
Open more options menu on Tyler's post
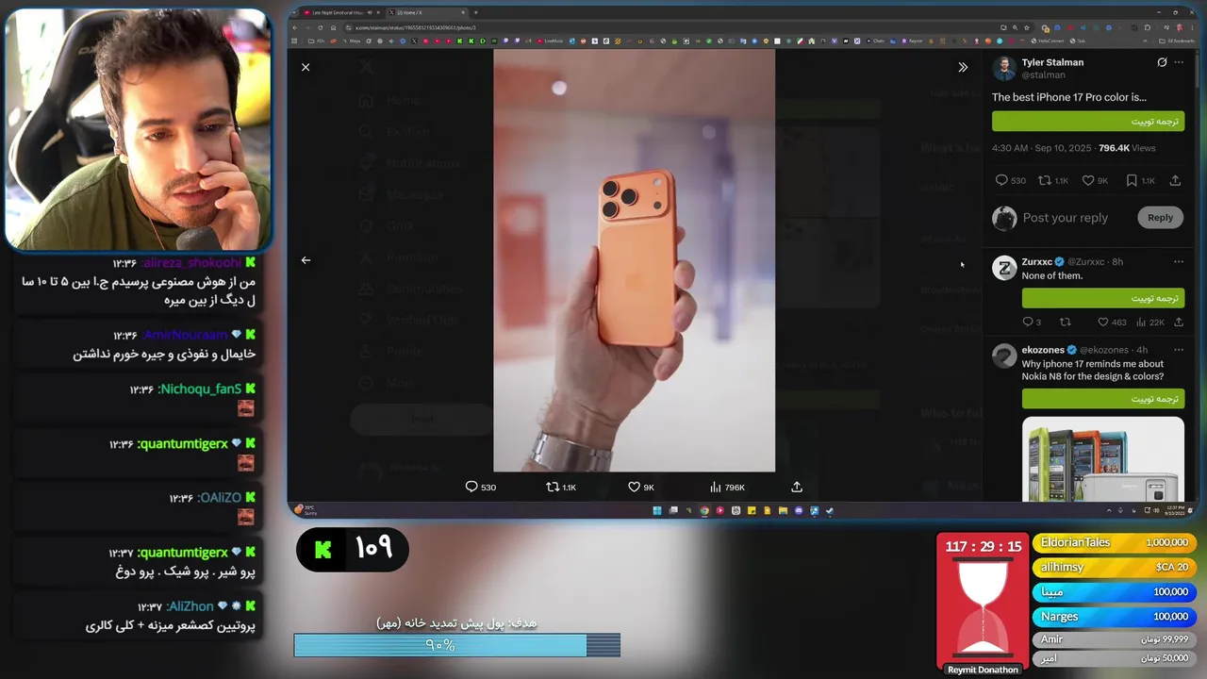click(x=1179, y=62)
